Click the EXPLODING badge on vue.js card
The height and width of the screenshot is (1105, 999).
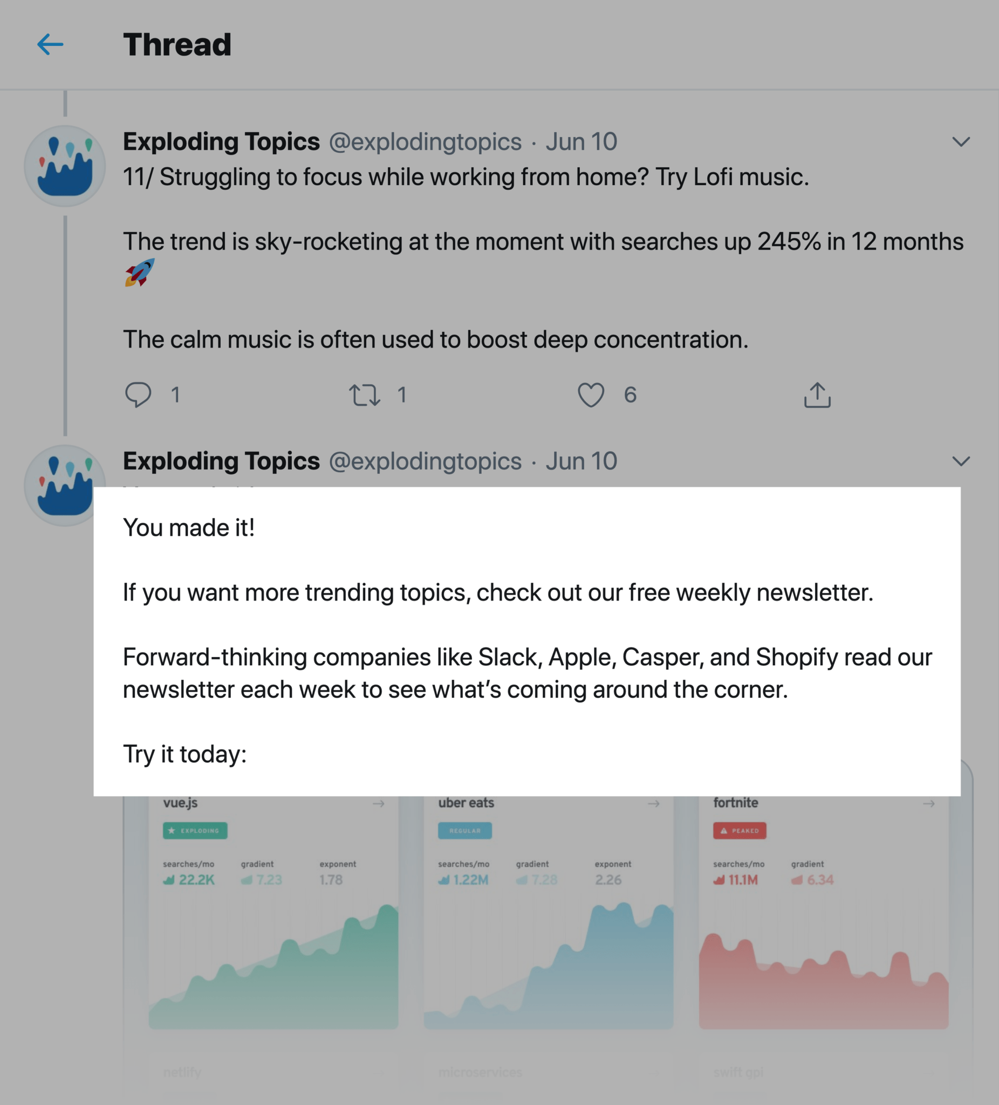195,830
